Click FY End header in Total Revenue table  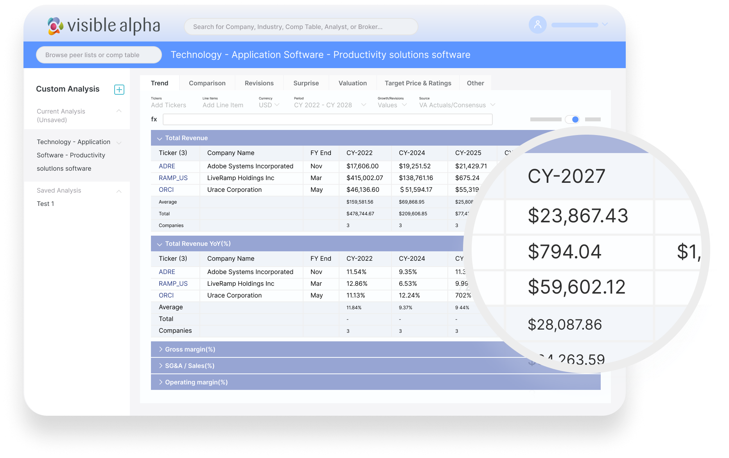pos(321,153)
